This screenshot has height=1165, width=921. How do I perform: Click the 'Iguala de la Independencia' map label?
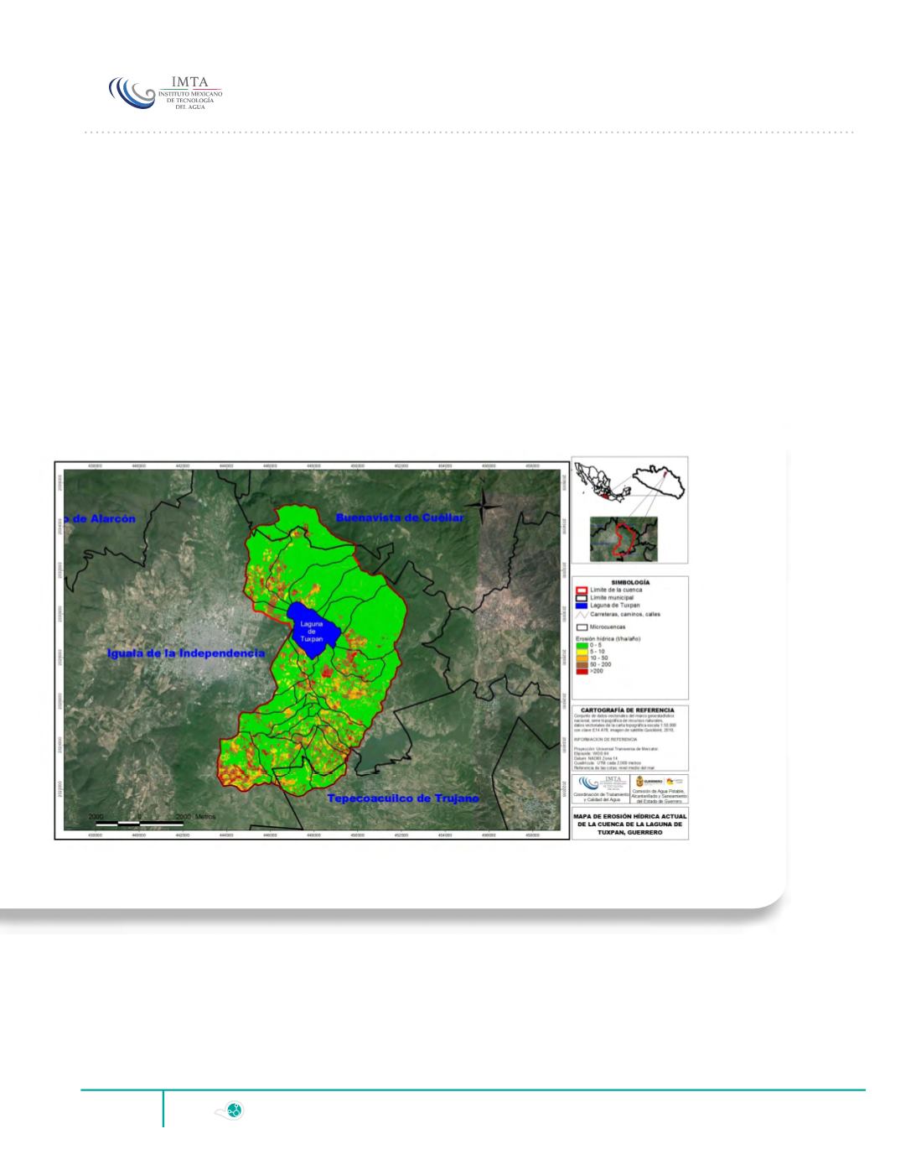pyautogui.click(x=186, y=653)
